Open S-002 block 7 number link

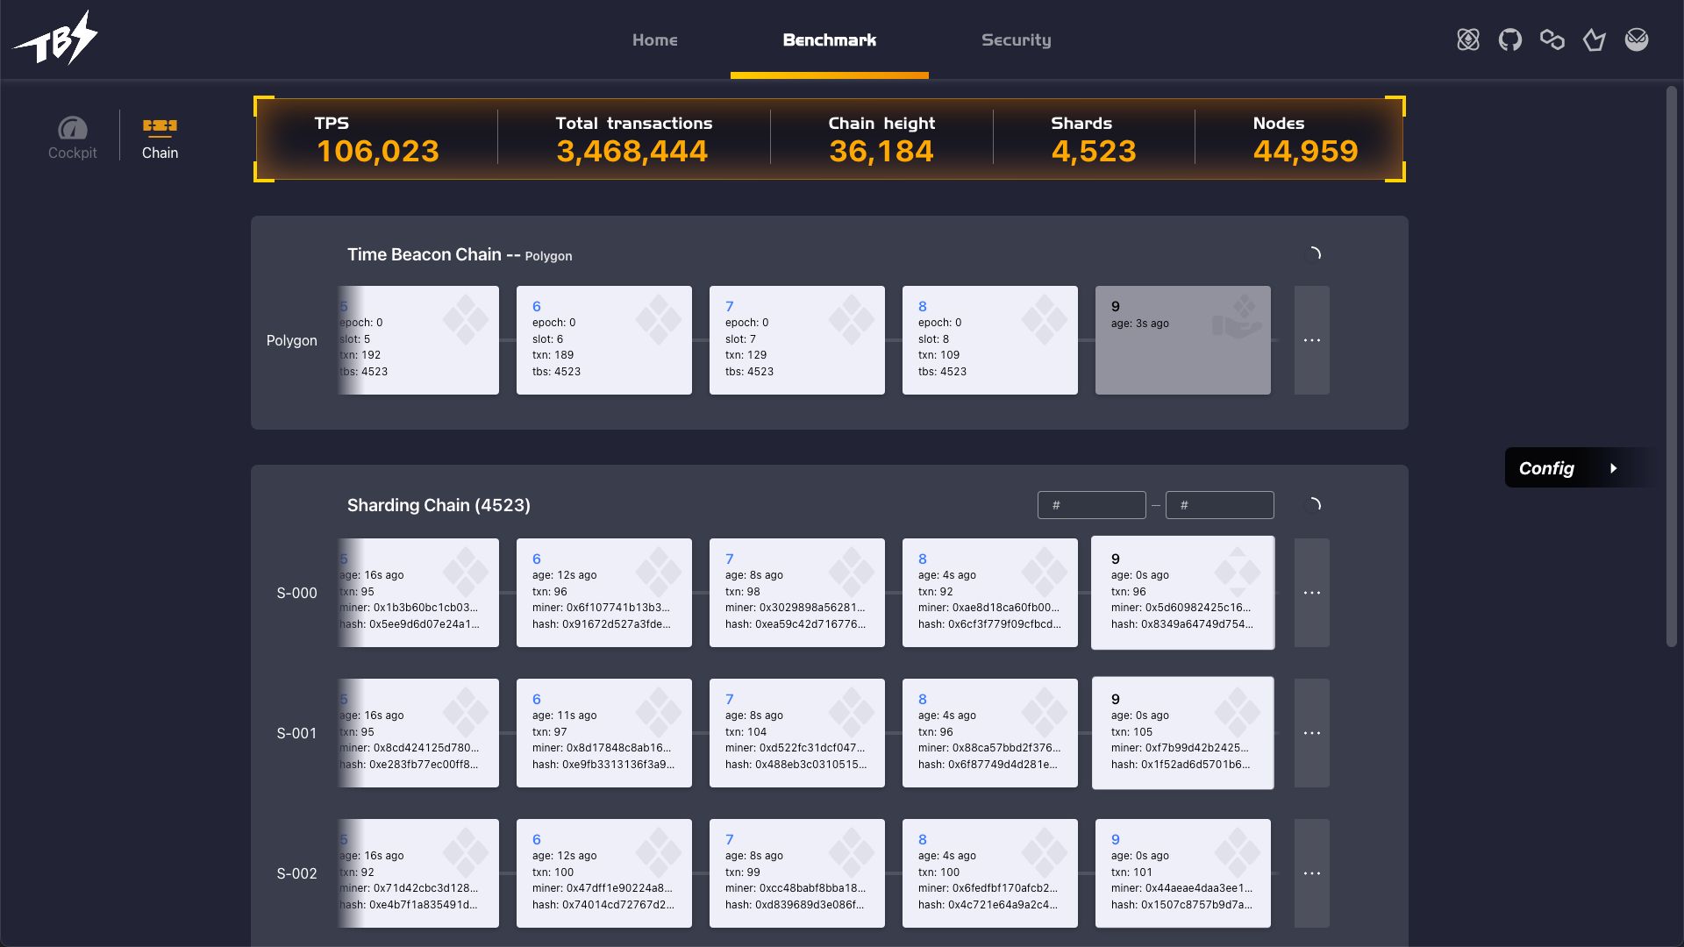tap(730, 839)
